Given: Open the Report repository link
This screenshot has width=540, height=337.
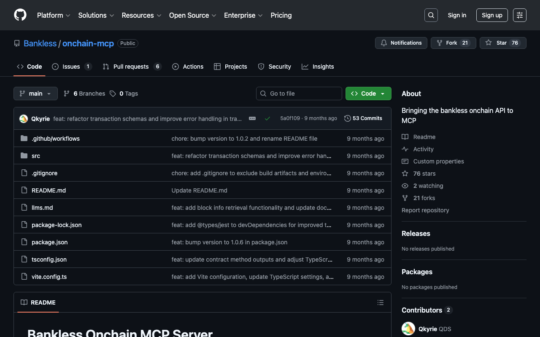Looking at the screenshot, I should click(425, 210).
